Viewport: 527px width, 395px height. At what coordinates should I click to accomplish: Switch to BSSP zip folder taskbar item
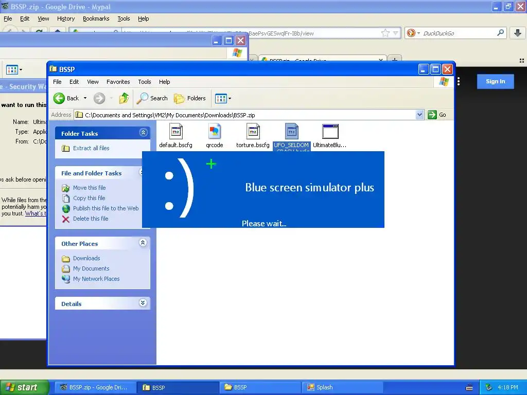(178, 387)
